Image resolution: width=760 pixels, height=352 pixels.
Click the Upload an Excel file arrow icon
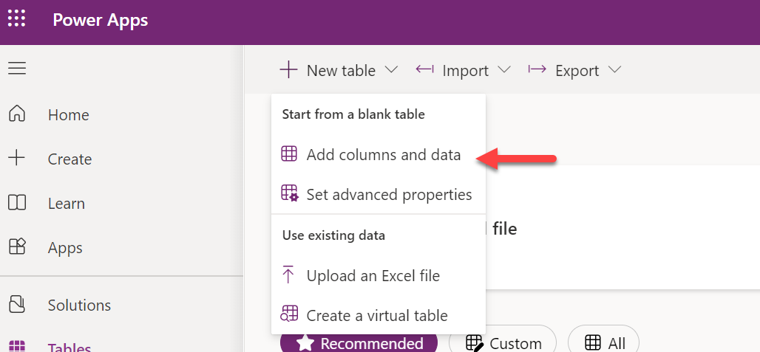tap(288, 275)
